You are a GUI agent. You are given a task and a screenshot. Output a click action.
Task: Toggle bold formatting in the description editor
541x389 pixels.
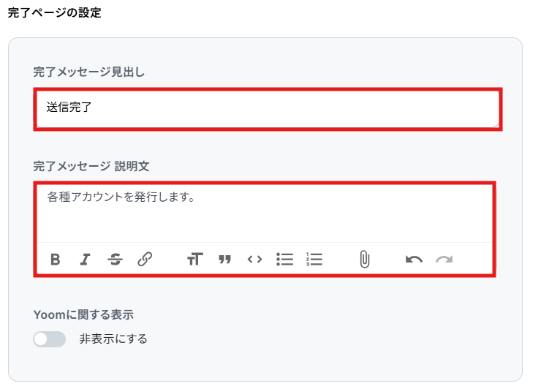tap(56, 260)
